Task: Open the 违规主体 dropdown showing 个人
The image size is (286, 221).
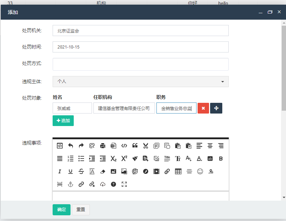Action: pyautogui.click(x=140, y=81)
